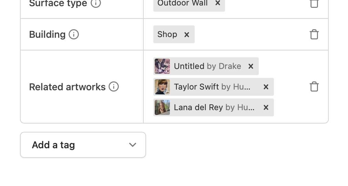
Task: Delete the Surface type tag row
Action: click(x=314, y=3)
